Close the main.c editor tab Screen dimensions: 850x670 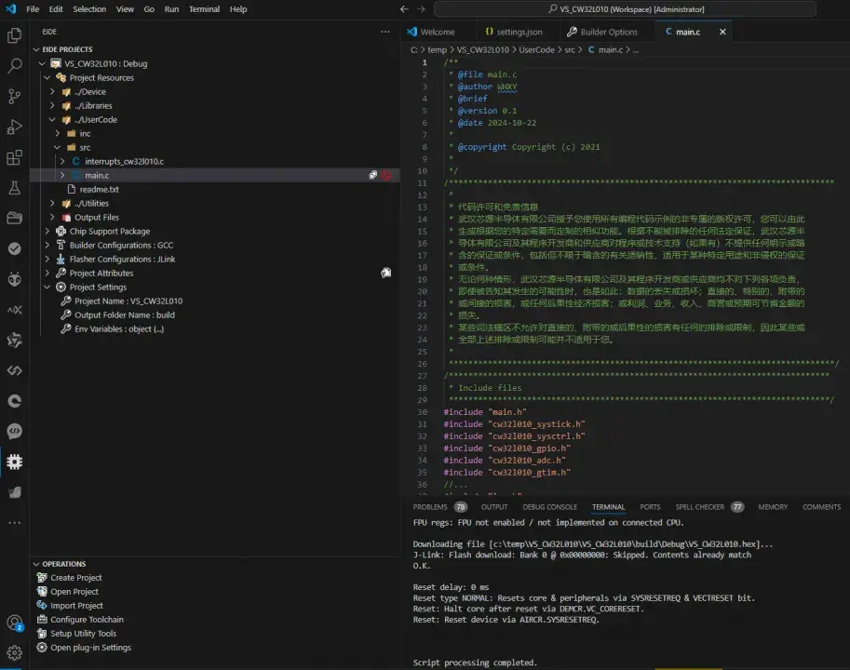722,32
